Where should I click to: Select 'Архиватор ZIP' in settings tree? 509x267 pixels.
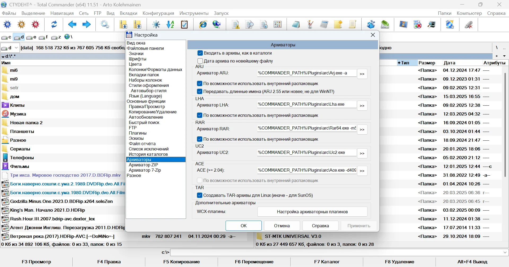pos(143,165)
